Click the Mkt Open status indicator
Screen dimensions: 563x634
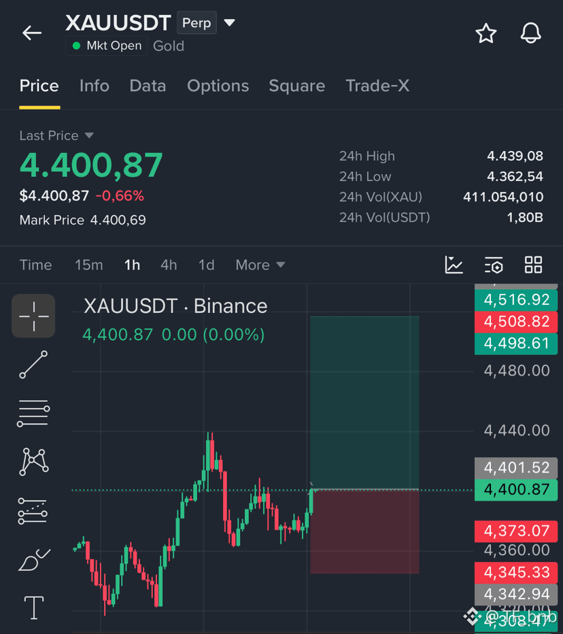click(x=107, y=46)
